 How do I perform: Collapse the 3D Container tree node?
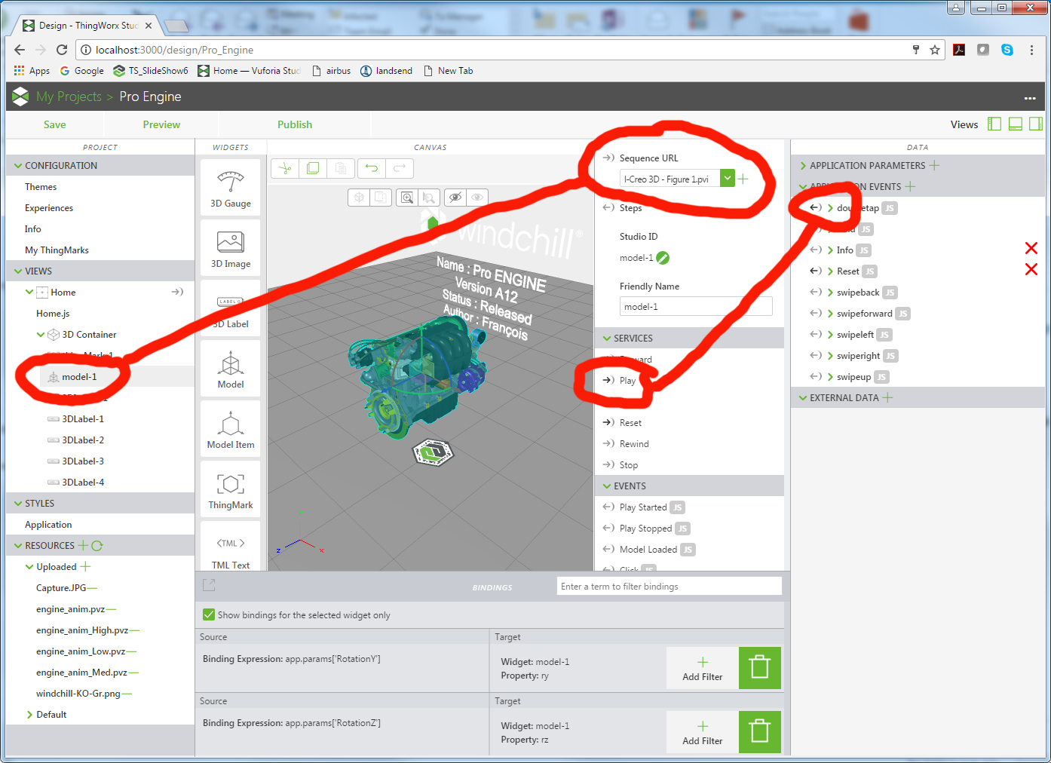coord(41,335)
